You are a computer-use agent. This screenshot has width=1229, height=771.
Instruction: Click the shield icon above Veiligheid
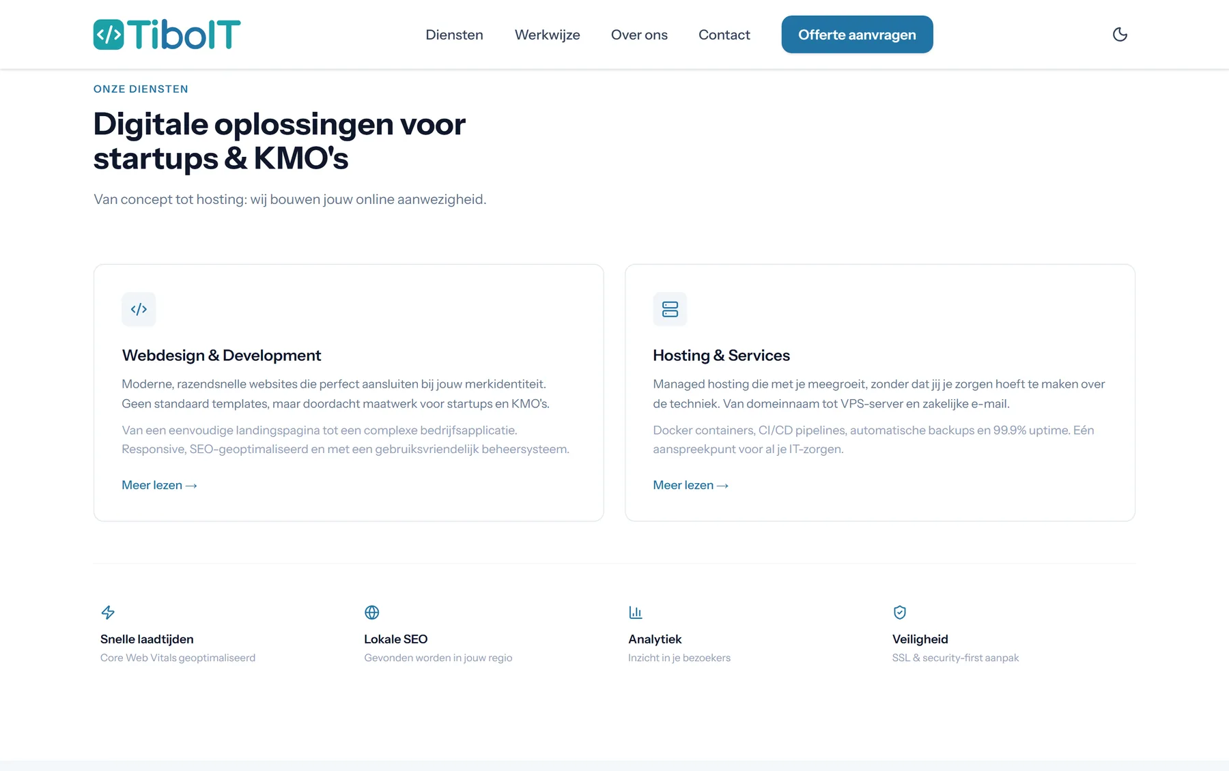(x=900, y=612)
